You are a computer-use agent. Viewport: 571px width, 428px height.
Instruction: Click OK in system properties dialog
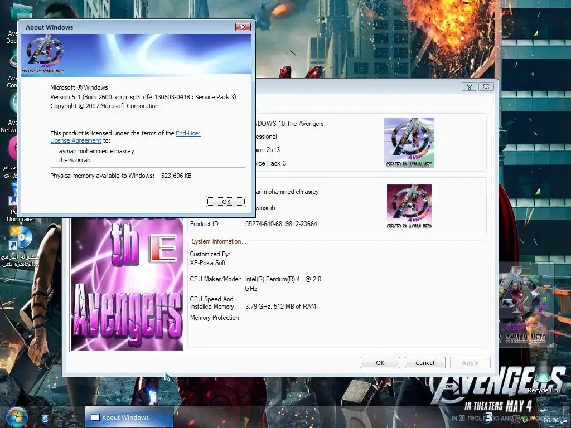coord(380,362)
